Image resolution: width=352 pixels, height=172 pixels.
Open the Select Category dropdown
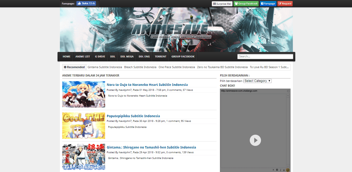coord(257,81)
